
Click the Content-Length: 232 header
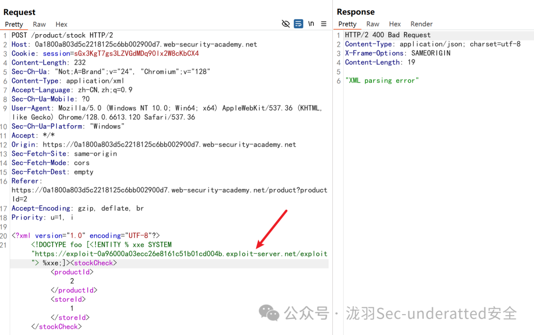(48, 62)
